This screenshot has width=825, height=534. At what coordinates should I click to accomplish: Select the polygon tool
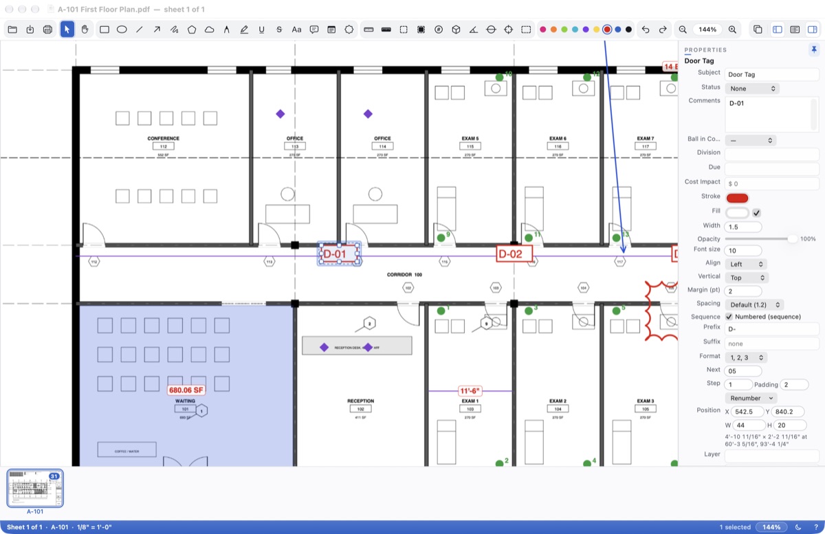(192, 30)
